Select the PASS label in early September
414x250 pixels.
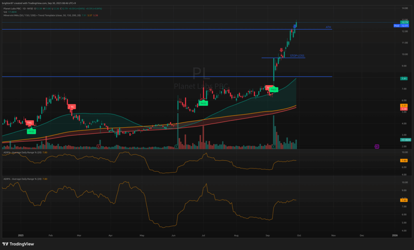coord(274,90)
